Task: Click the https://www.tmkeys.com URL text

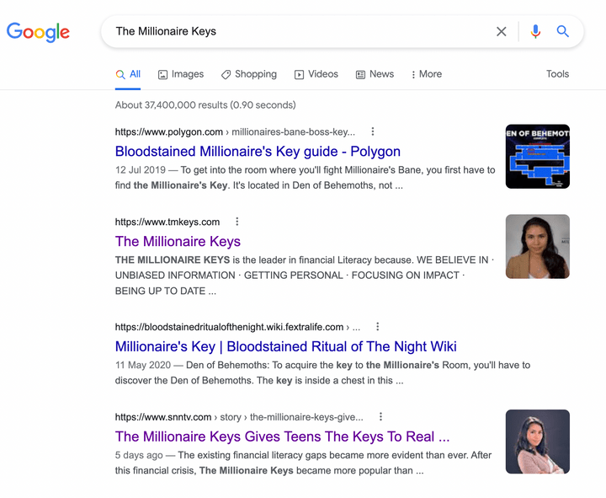Action: (167, 222)
